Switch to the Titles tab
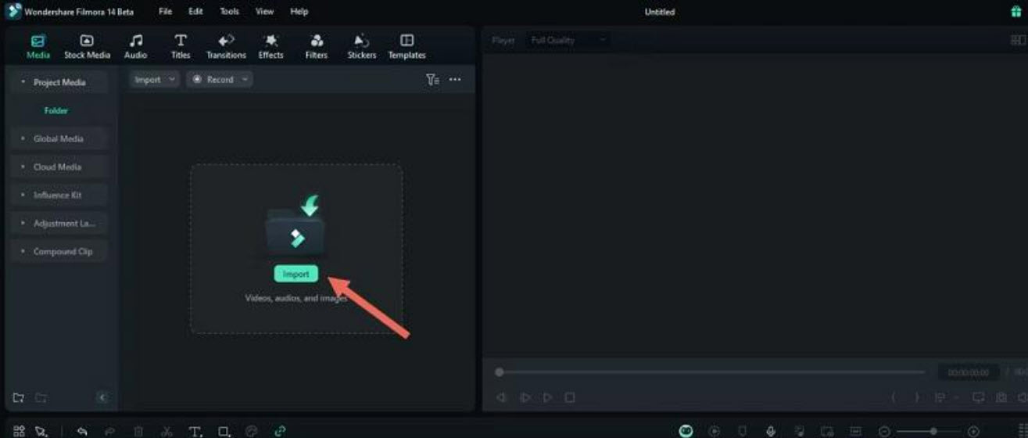The height and width of the screenshot is (438, 1028). click(x=181, y=47)
